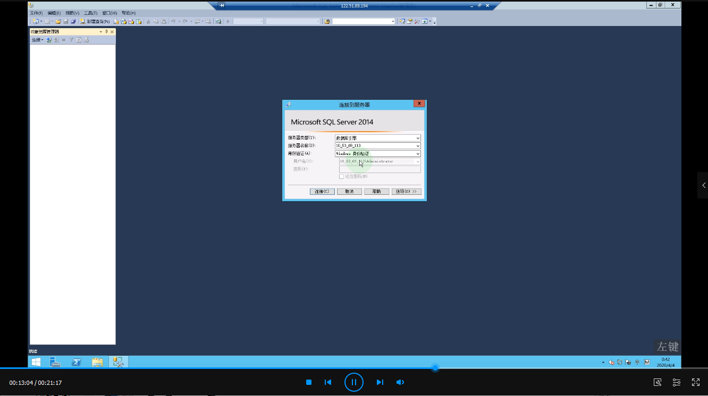The image size is (708, 396).
Task: Open the video player settings sliders icon
Action: [677, 382]
